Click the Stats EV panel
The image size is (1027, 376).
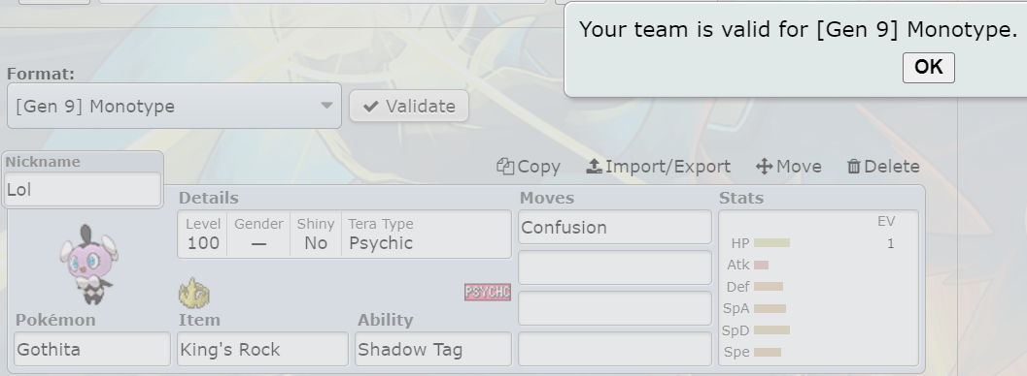click(x=819, y=288)
